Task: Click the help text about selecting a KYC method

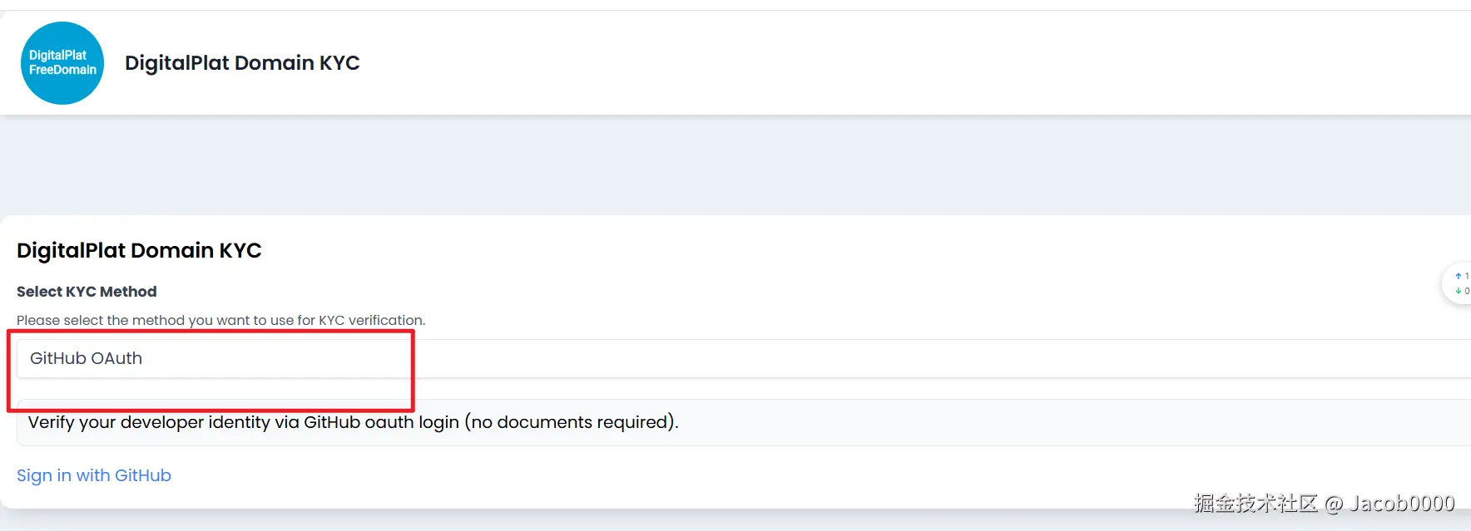Action: 220,320
